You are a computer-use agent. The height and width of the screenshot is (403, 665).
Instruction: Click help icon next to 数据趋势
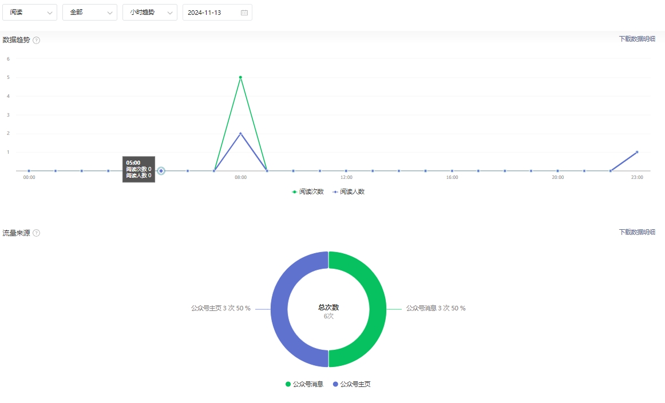tap(37, 40)
